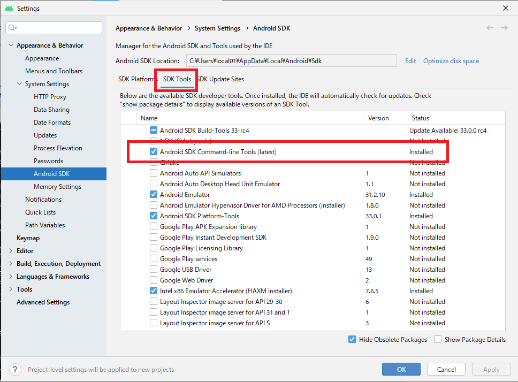Check Layout Inspector for API 31 and T
The image size is (518, 382).
(x=153, y=312)
